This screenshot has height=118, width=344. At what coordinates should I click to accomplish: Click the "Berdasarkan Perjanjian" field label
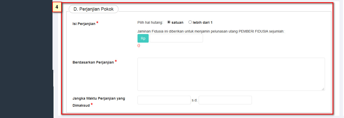click(93, 62)
